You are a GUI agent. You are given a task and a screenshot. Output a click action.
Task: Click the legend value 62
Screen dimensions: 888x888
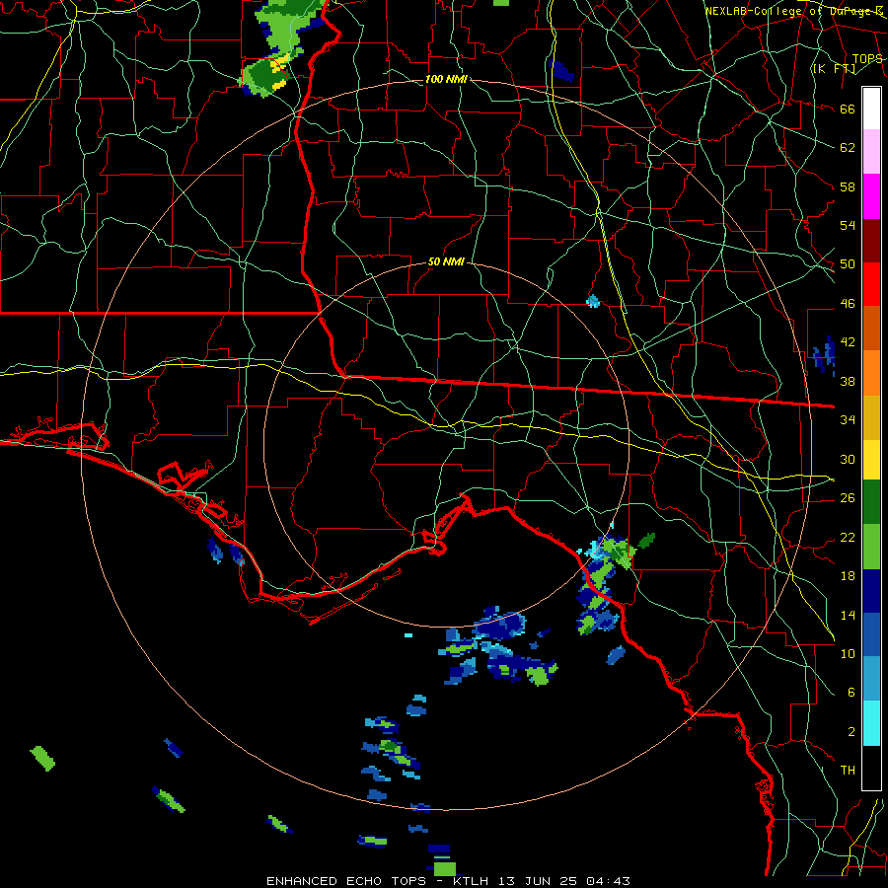(x=848, y=148)
